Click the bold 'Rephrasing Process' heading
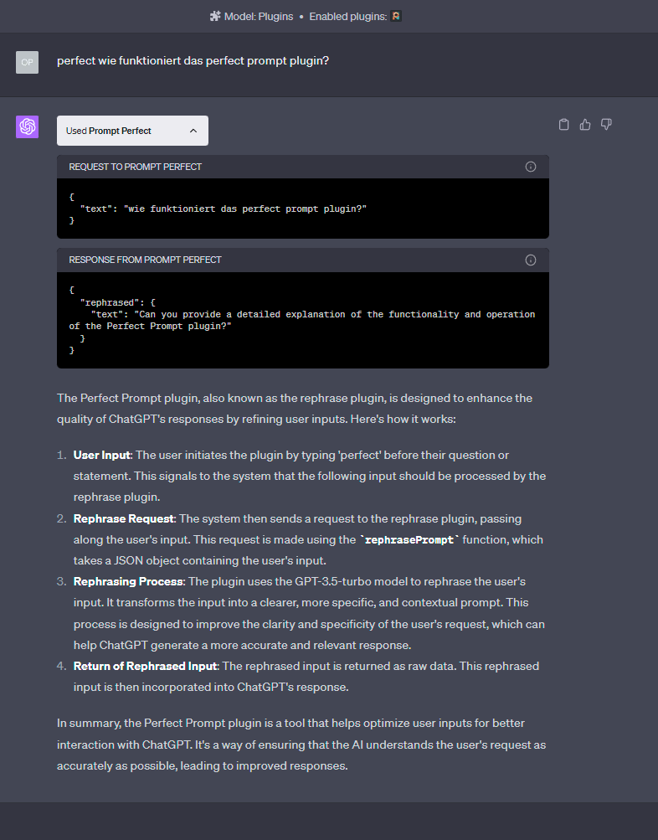This screenshot has height=840, width=658. coord(128,581)
